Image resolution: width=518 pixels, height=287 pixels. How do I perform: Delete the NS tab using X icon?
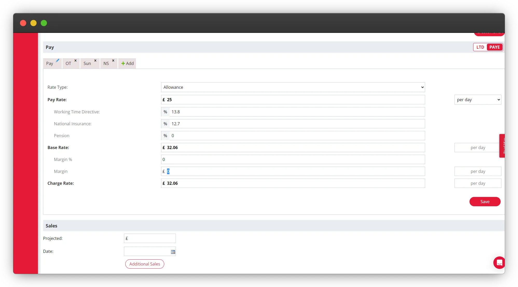(113, 61)
